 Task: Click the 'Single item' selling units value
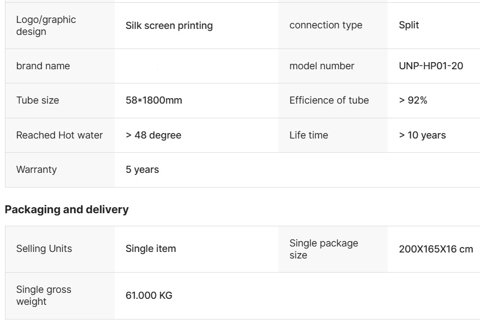[150, 249]
